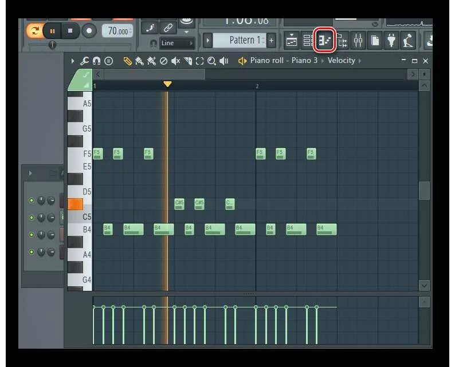Open the tempo tapper icon

click(408, 41)
